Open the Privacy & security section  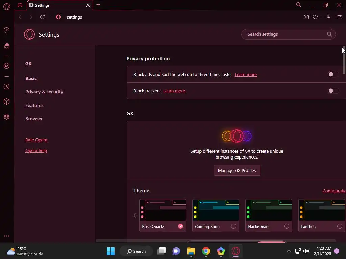click(x=44, y=92)
